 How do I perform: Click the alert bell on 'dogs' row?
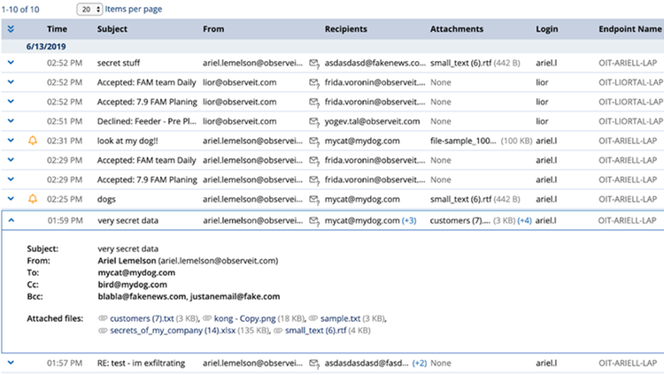(33, 199)
